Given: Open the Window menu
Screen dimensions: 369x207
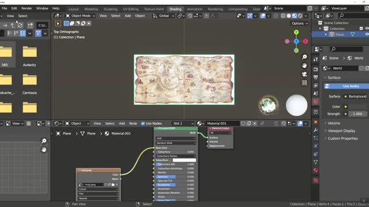Looking at the screenshot, I should 42,8.
